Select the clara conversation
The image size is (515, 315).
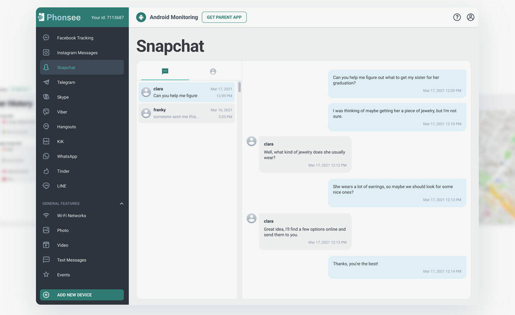coord(187,92)
